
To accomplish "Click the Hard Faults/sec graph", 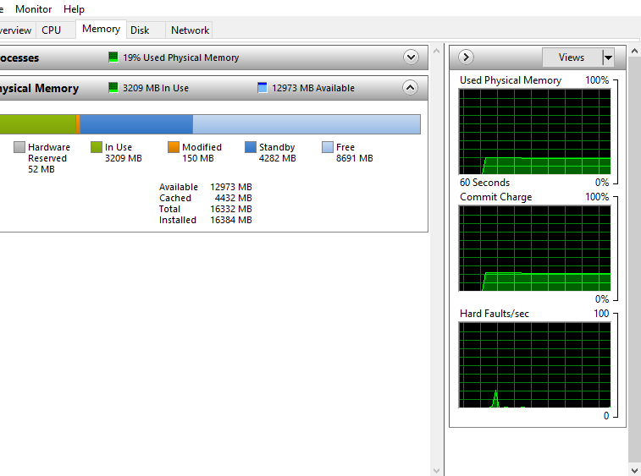I will point(534,364).
